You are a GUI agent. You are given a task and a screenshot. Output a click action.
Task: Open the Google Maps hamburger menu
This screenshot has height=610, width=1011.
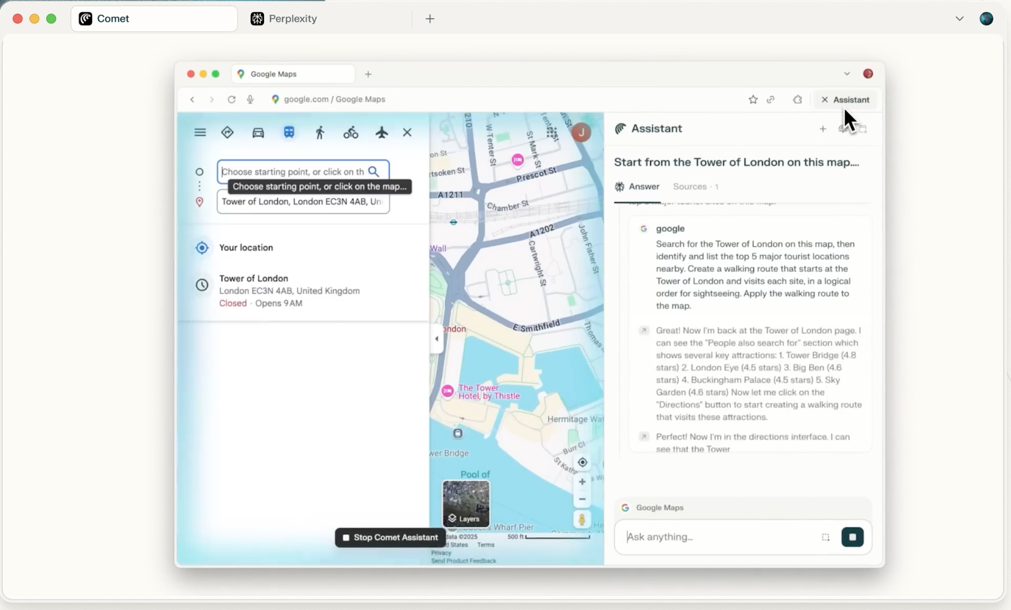(x=200, y=133)
